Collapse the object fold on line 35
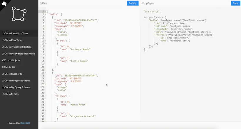This screenshot has height=129, width=241. [45, 111]
